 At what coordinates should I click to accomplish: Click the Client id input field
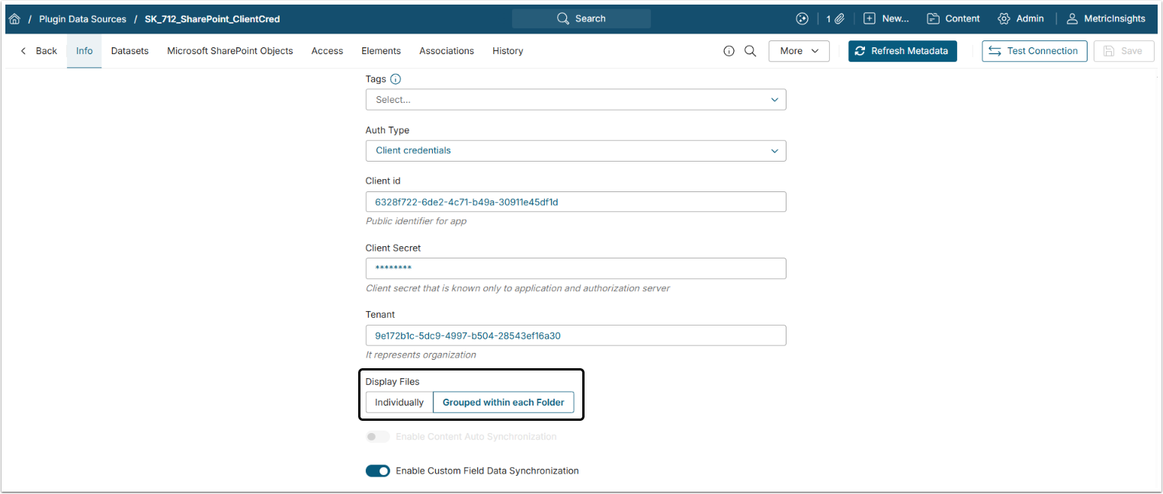point(575,202)
